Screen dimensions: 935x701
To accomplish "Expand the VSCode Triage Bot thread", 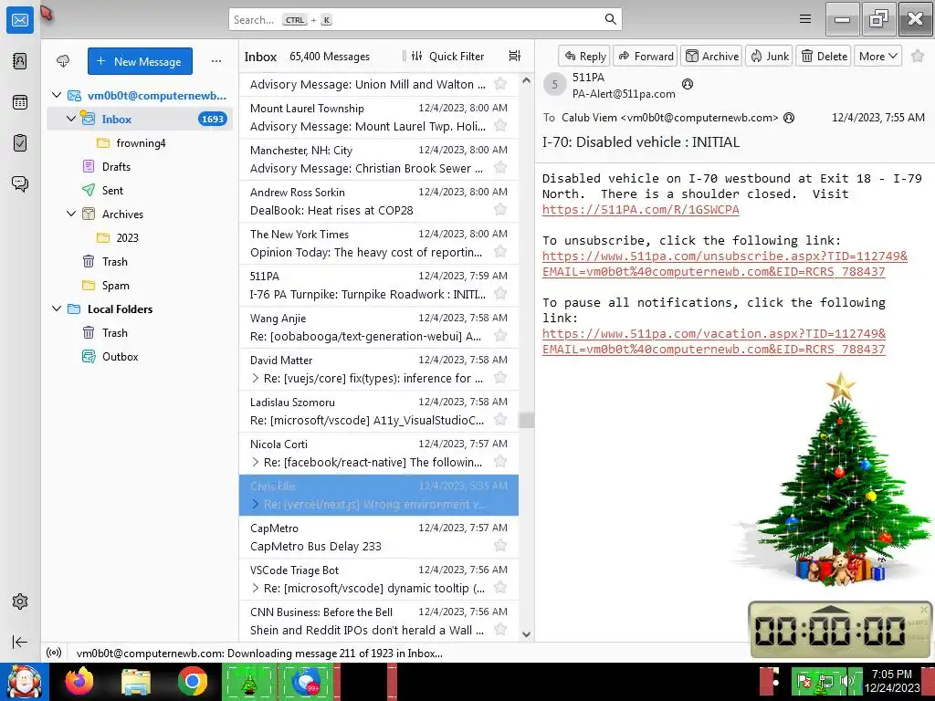I will pyautogui.click(x=256, y=588).
